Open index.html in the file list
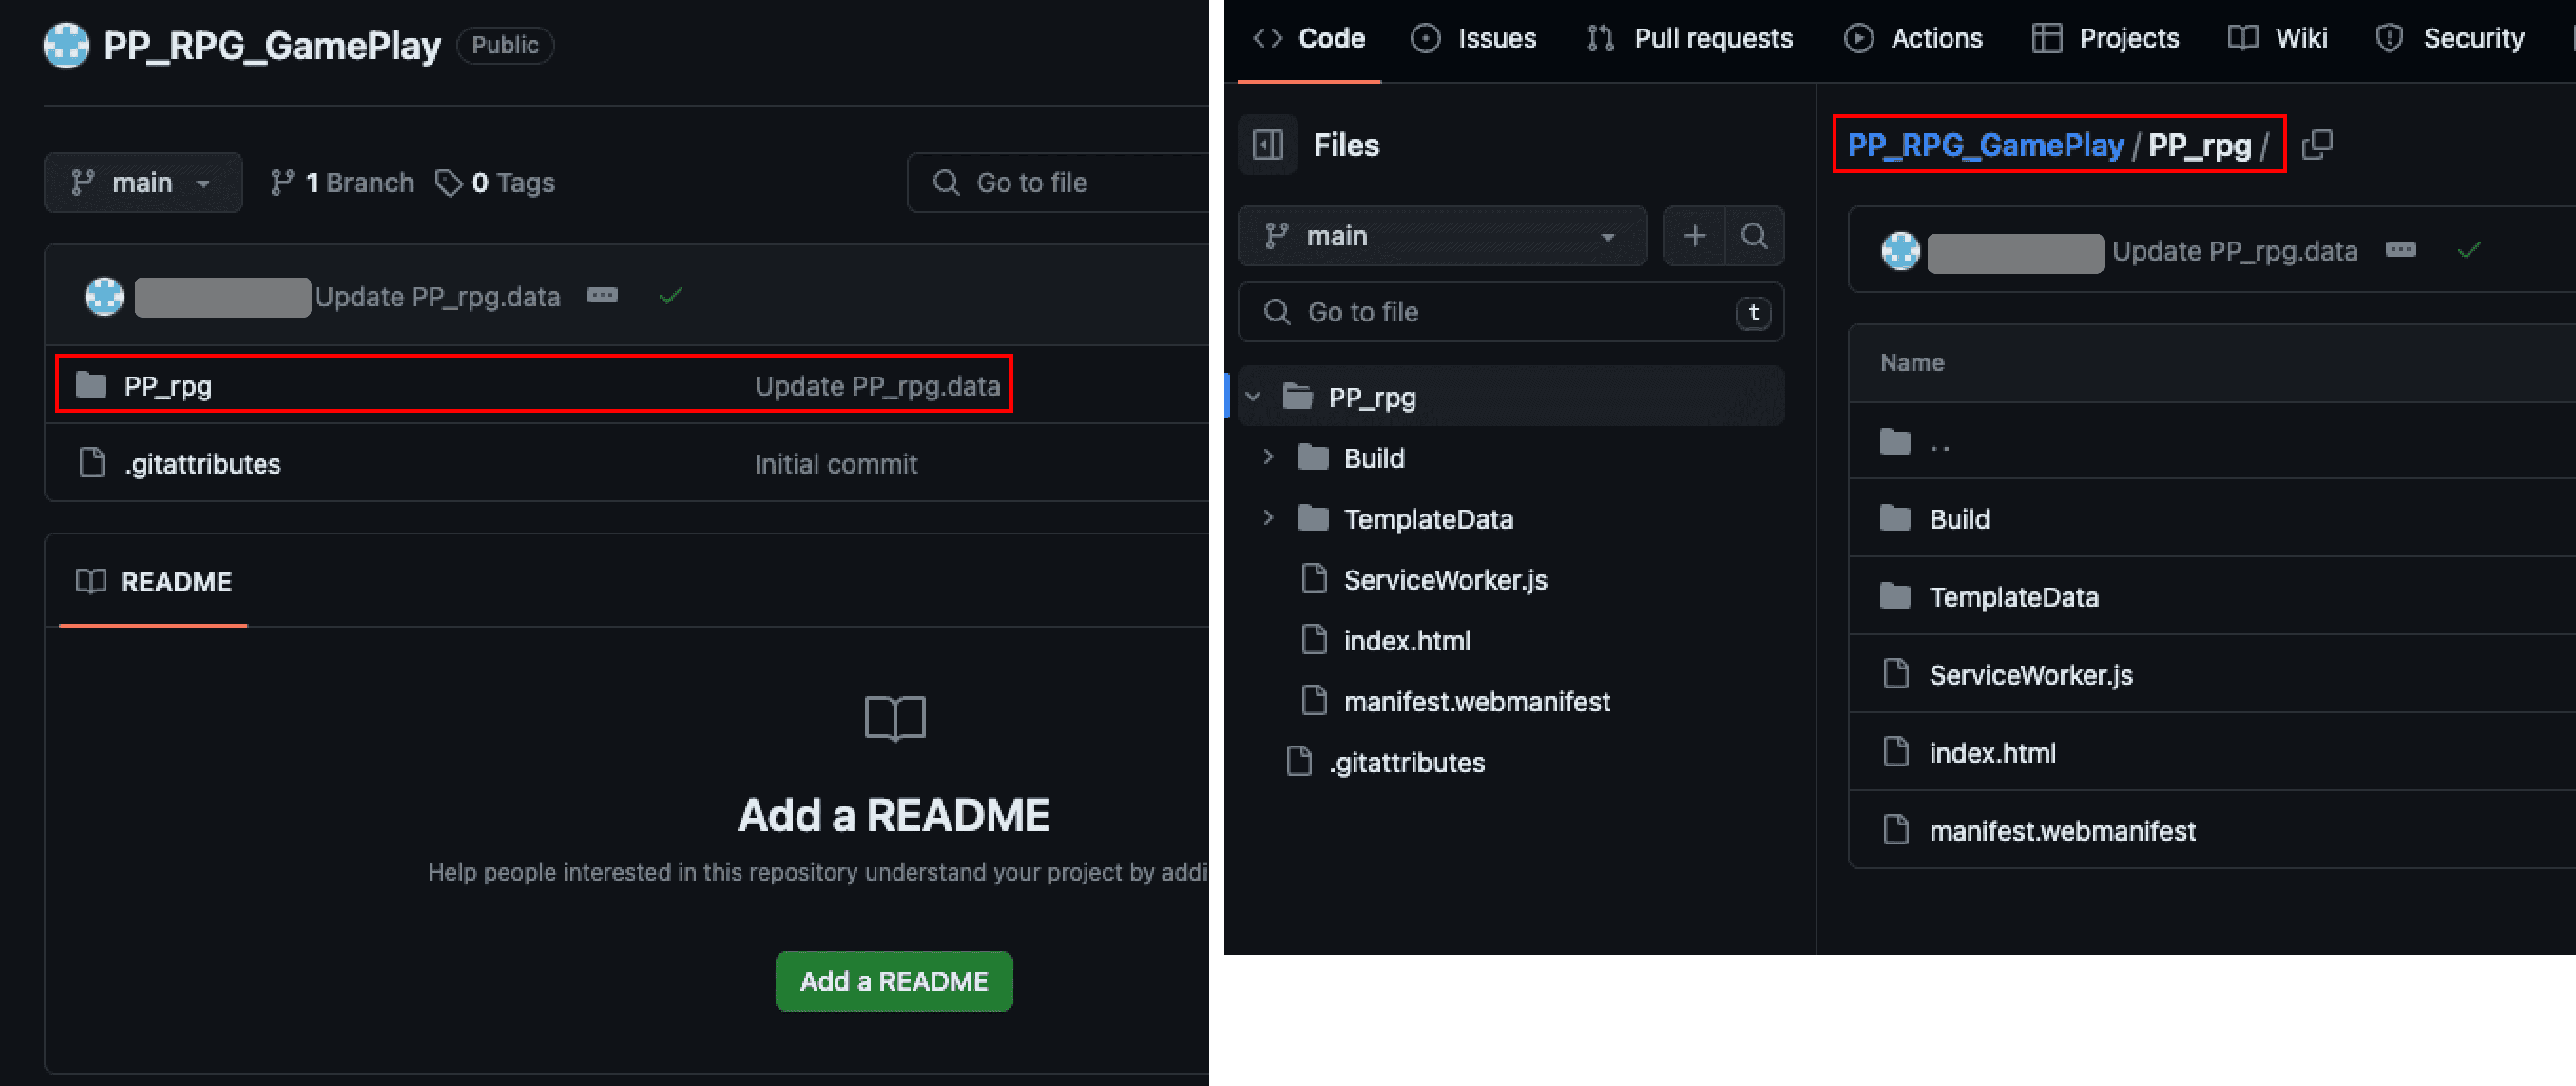 pos(1991,752)
